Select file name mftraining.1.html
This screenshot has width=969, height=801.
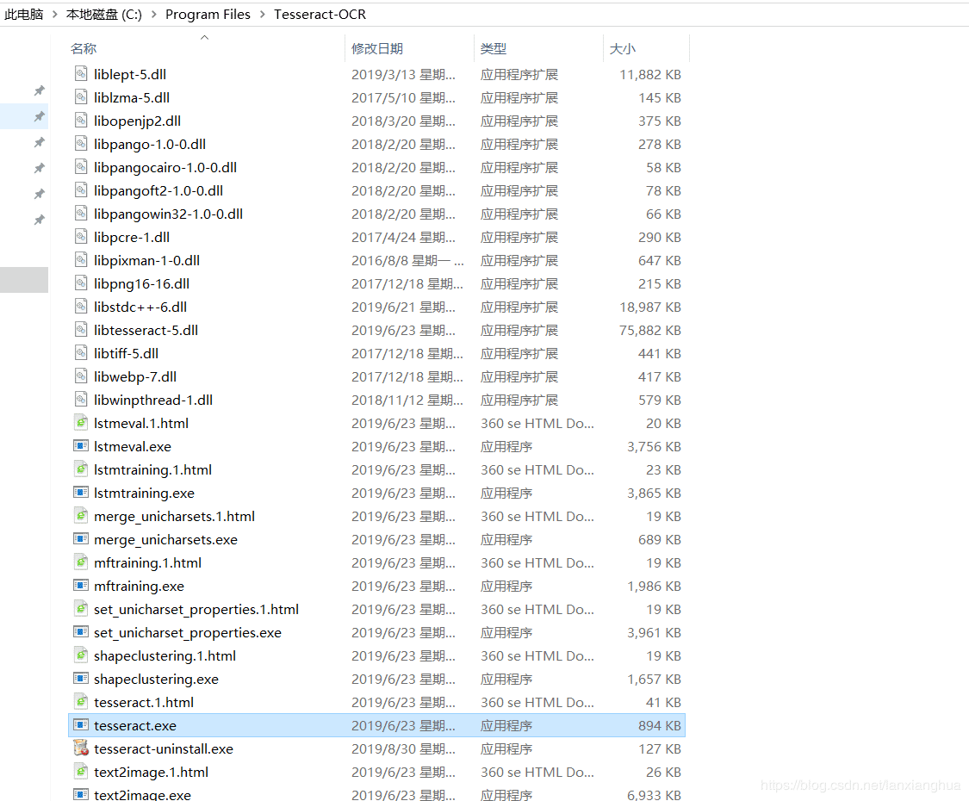(147, 562)
